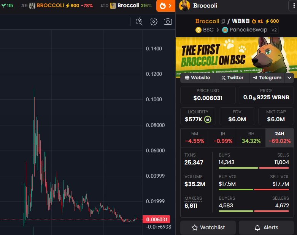Click the #9 BROCCOLI token icon
This screenshot has height=235, width=297.
pyautogui.click(x=32, y=6)
